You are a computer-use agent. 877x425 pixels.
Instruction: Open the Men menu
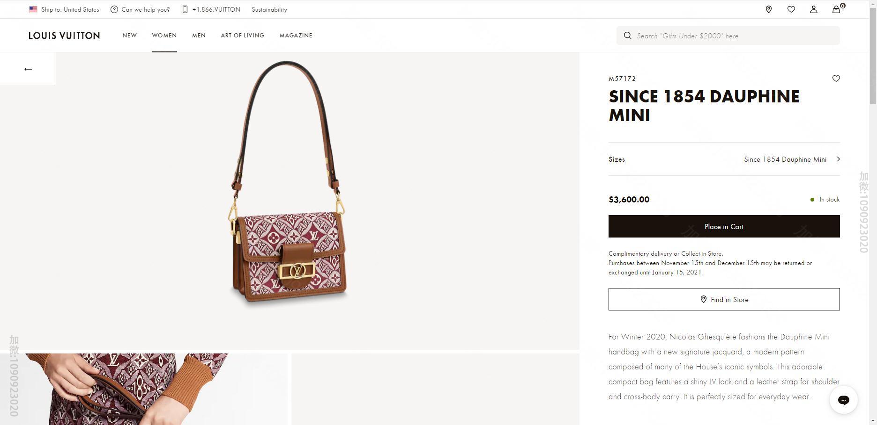click(x=199, y=36)
